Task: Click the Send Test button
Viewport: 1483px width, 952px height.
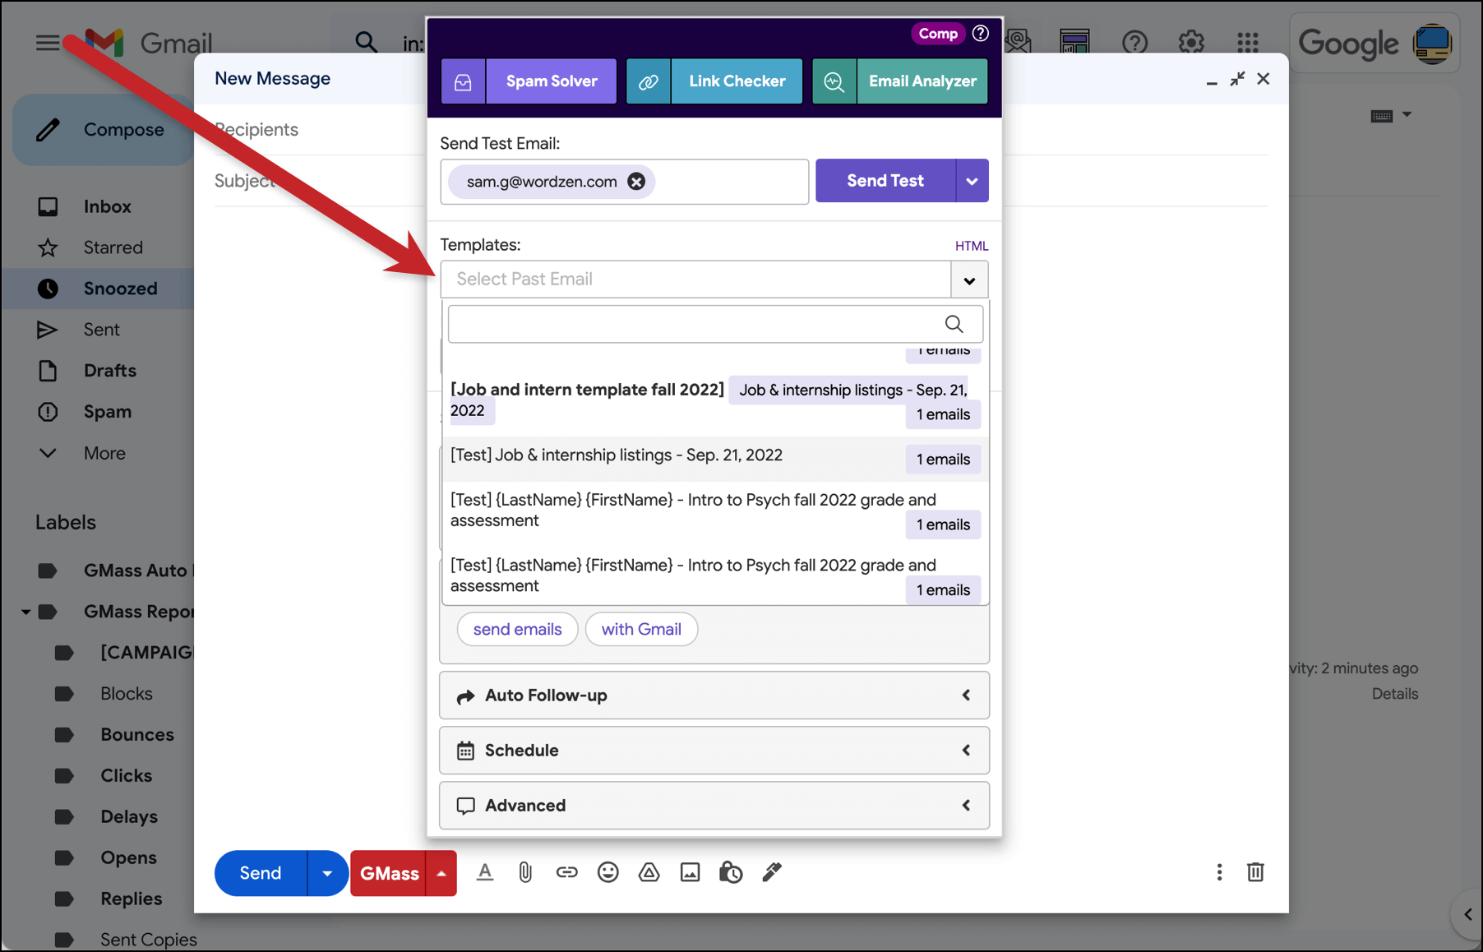Action: pyautogui.click(x=885, y=181)
